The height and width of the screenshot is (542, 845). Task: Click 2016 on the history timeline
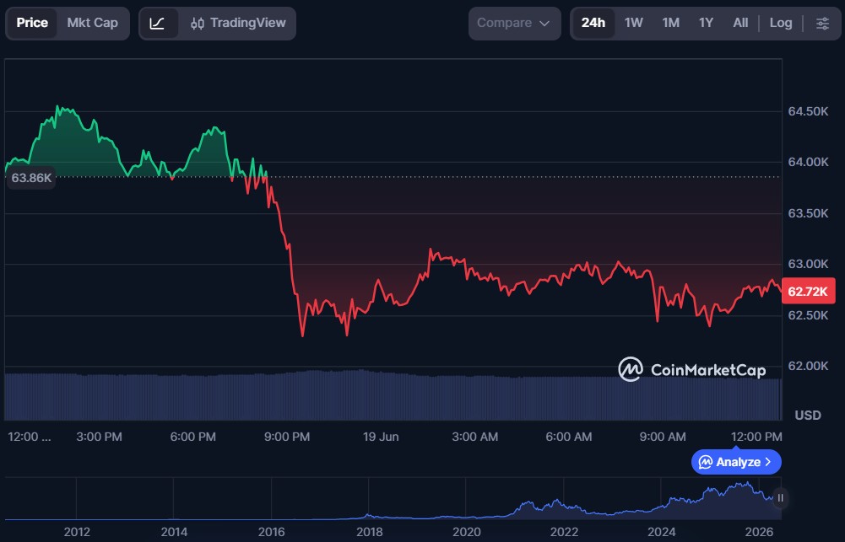coord(271,532)
